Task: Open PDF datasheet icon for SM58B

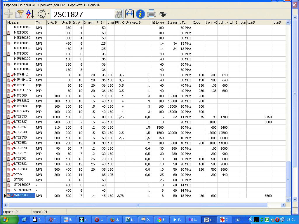Action: point(8,180)
